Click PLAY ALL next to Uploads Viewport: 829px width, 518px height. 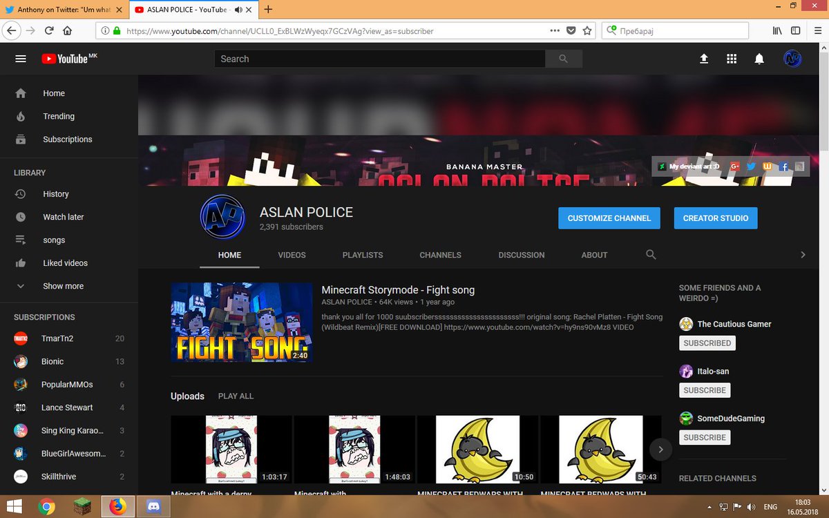(x=236, y=396)
